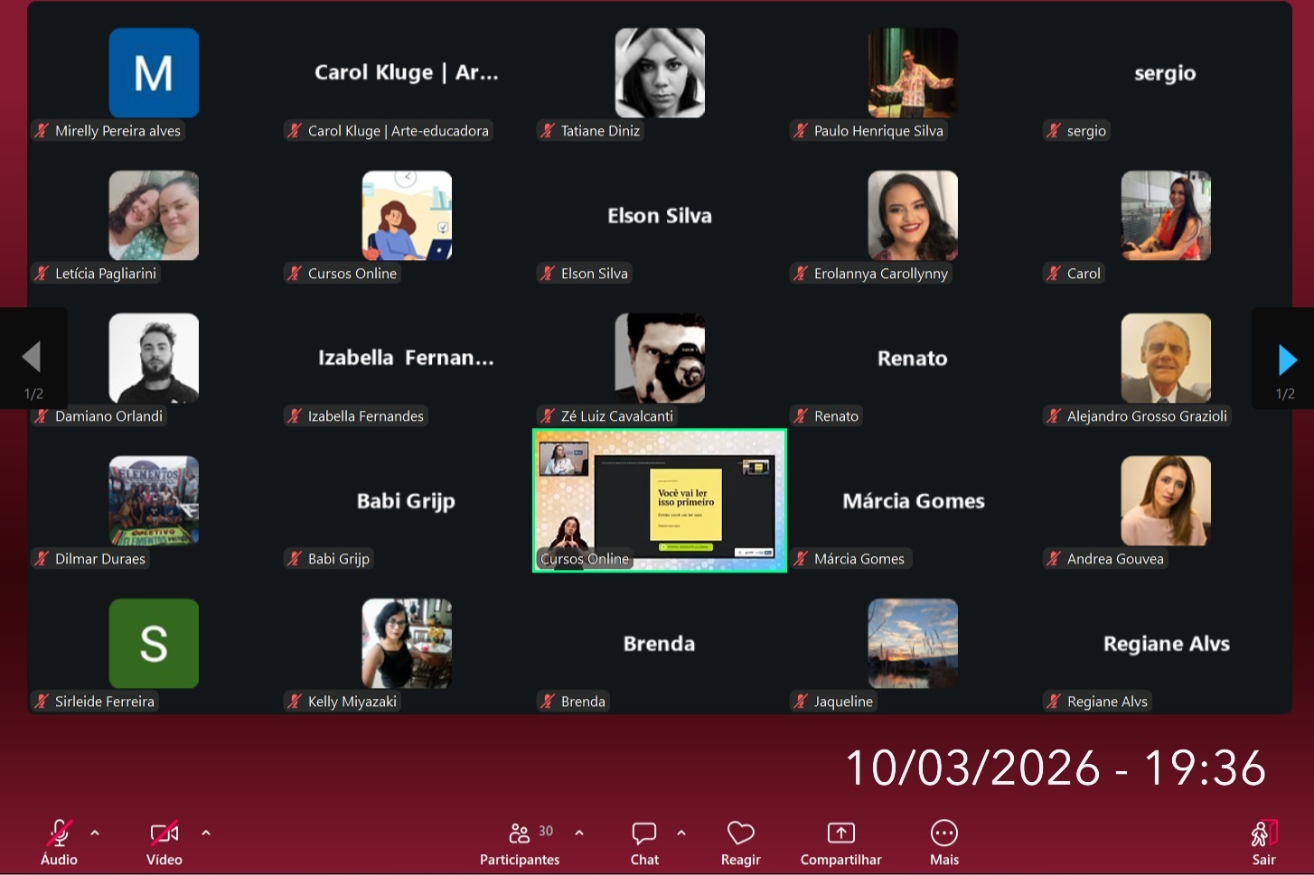Click muted mic icon beside Erolannya Carollynny

[x=801, y=274]
